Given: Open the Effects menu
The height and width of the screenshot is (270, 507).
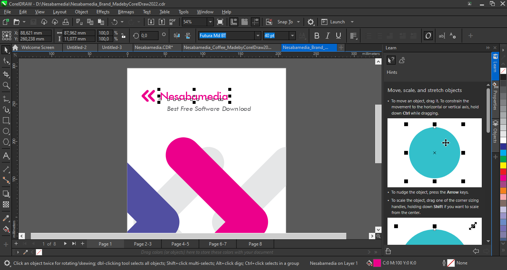Looking at the screenshot, I should [x=103, y=12].
